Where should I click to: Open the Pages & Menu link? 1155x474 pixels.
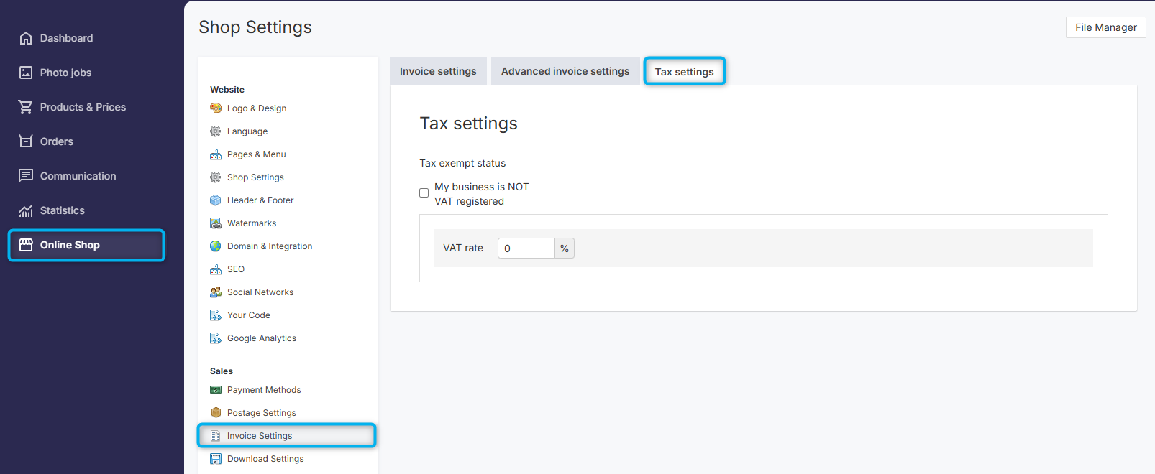click(257, 154)
